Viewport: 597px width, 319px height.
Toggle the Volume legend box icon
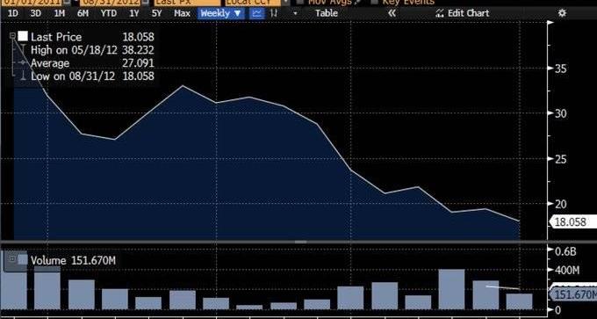coord(11,258)
